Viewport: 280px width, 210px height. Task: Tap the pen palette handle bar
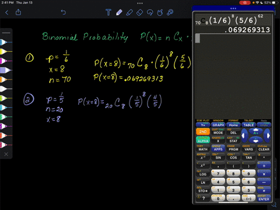click(x=6, y=33)
